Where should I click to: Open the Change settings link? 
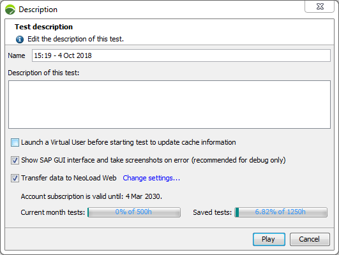point(151,178)
